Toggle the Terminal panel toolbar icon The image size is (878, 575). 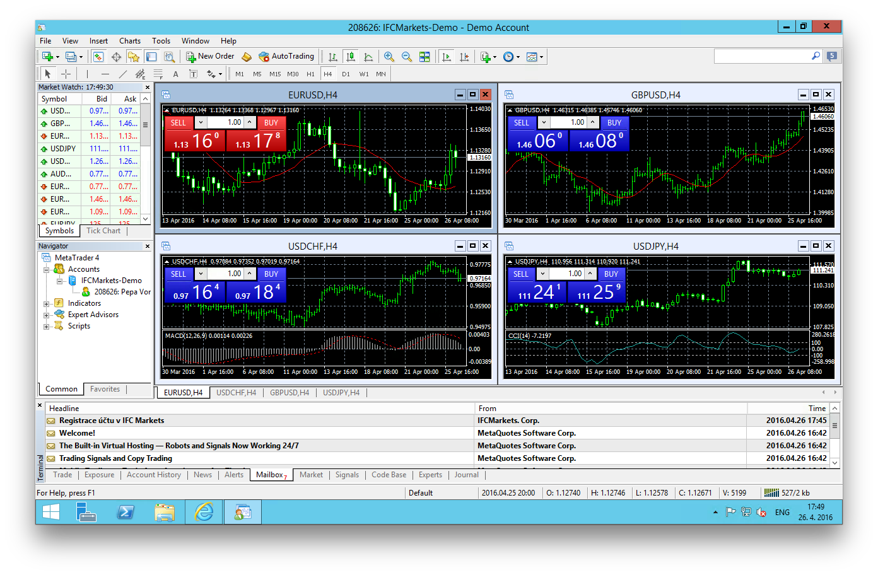pos(151,57)
